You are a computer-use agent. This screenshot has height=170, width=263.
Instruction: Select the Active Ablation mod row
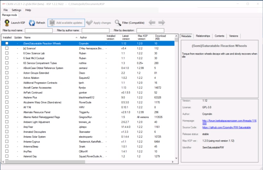pos(88,78)
